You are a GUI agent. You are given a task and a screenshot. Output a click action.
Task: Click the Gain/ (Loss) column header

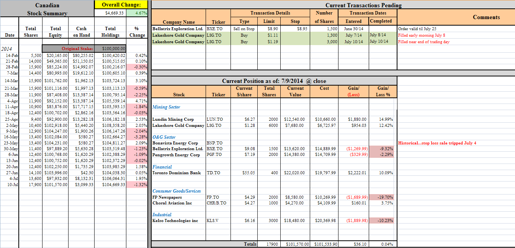point(353,91)
